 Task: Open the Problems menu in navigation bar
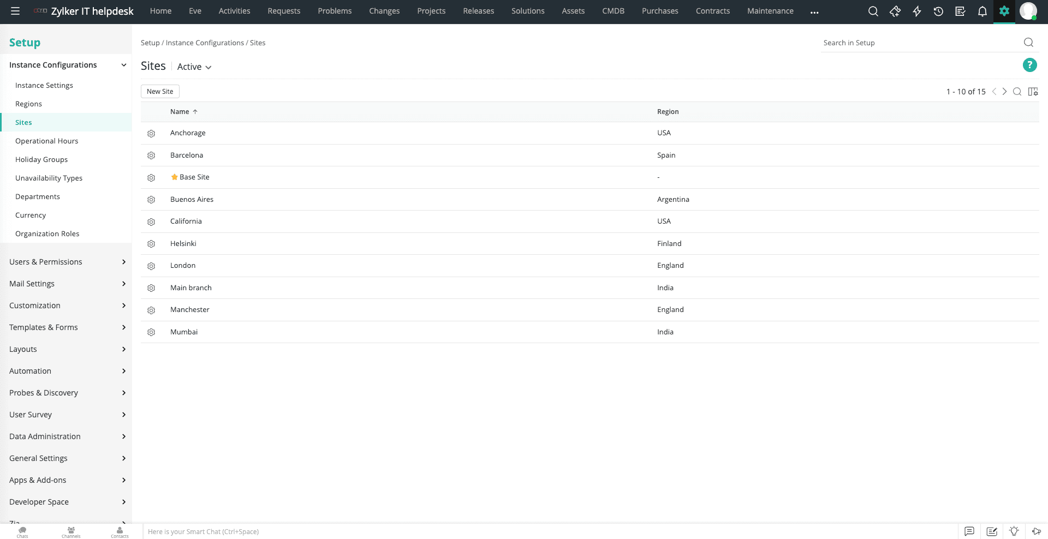click(335, 11)
